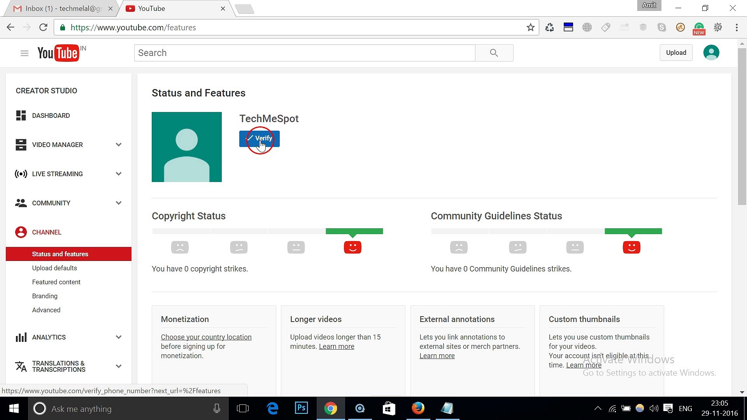Switch to the Gmail Inbox tab

[x=58, y=8]
